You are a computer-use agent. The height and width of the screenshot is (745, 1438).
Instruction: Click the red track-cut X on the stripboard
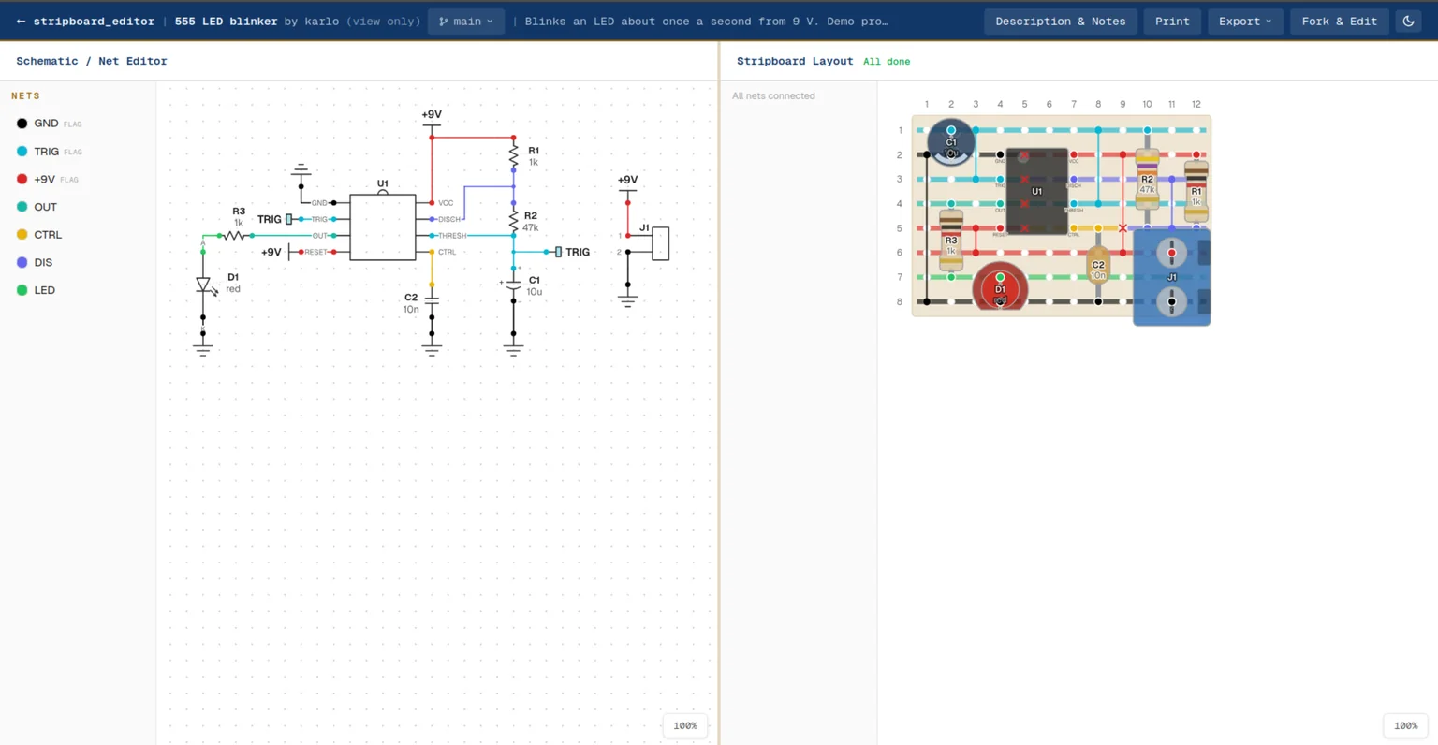point(1123,228)
